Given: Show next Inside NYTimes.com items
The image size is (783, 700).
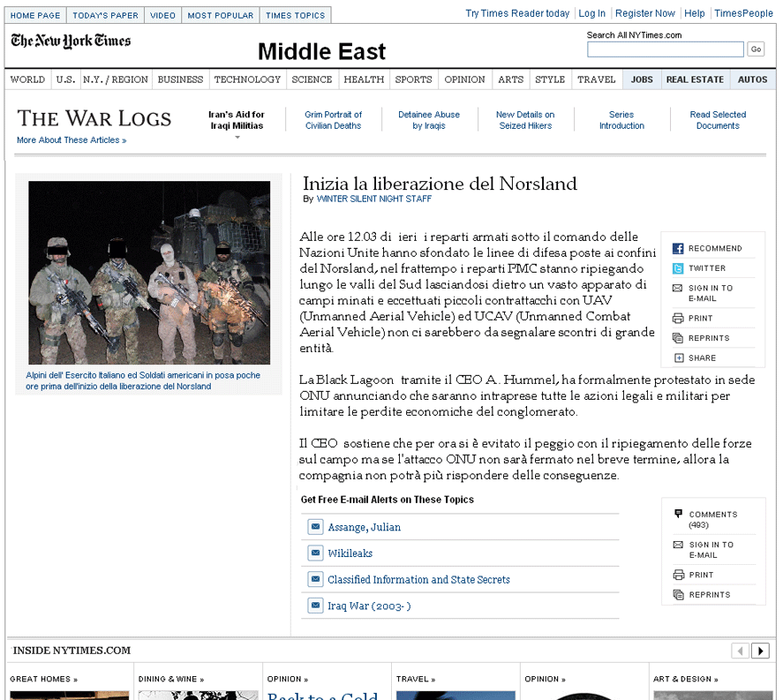Looking at the screenshot, I should 761,651.
